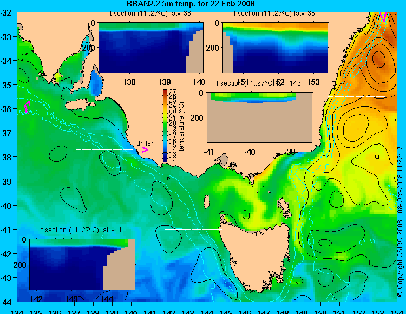406x314 pixels.
Task: Open the lon=146 temperature section inset
Action: tap(259, 117)
